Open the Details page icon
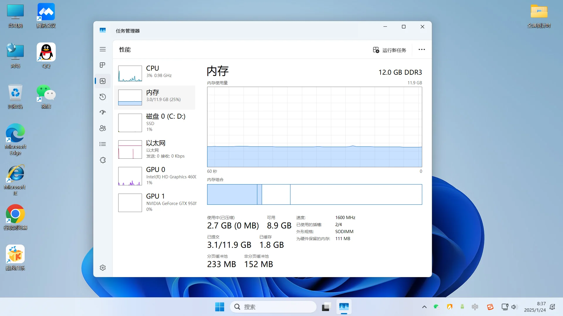 click(x=102, y=144)
